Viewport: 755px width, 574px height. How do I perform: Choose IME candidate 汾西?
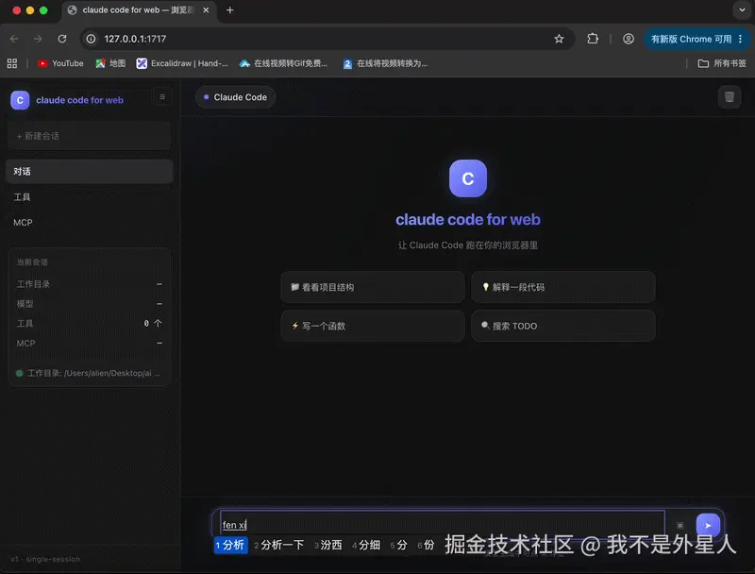coord(328,545)
